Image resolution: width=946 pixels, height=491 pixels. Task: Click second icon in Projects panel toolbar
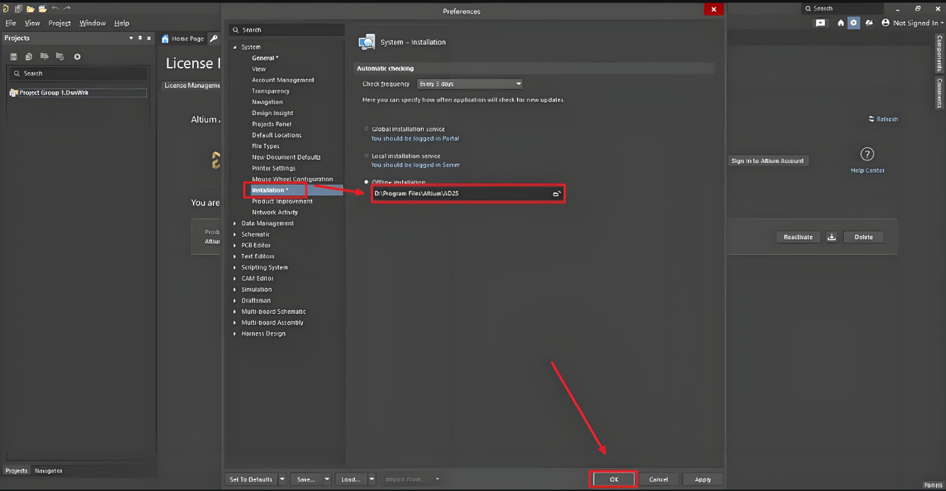pyautogui.click(x=28, y=57)
